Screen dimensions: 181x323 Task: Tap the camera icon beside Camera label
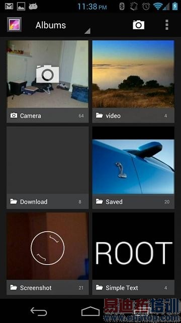[14, 116]
